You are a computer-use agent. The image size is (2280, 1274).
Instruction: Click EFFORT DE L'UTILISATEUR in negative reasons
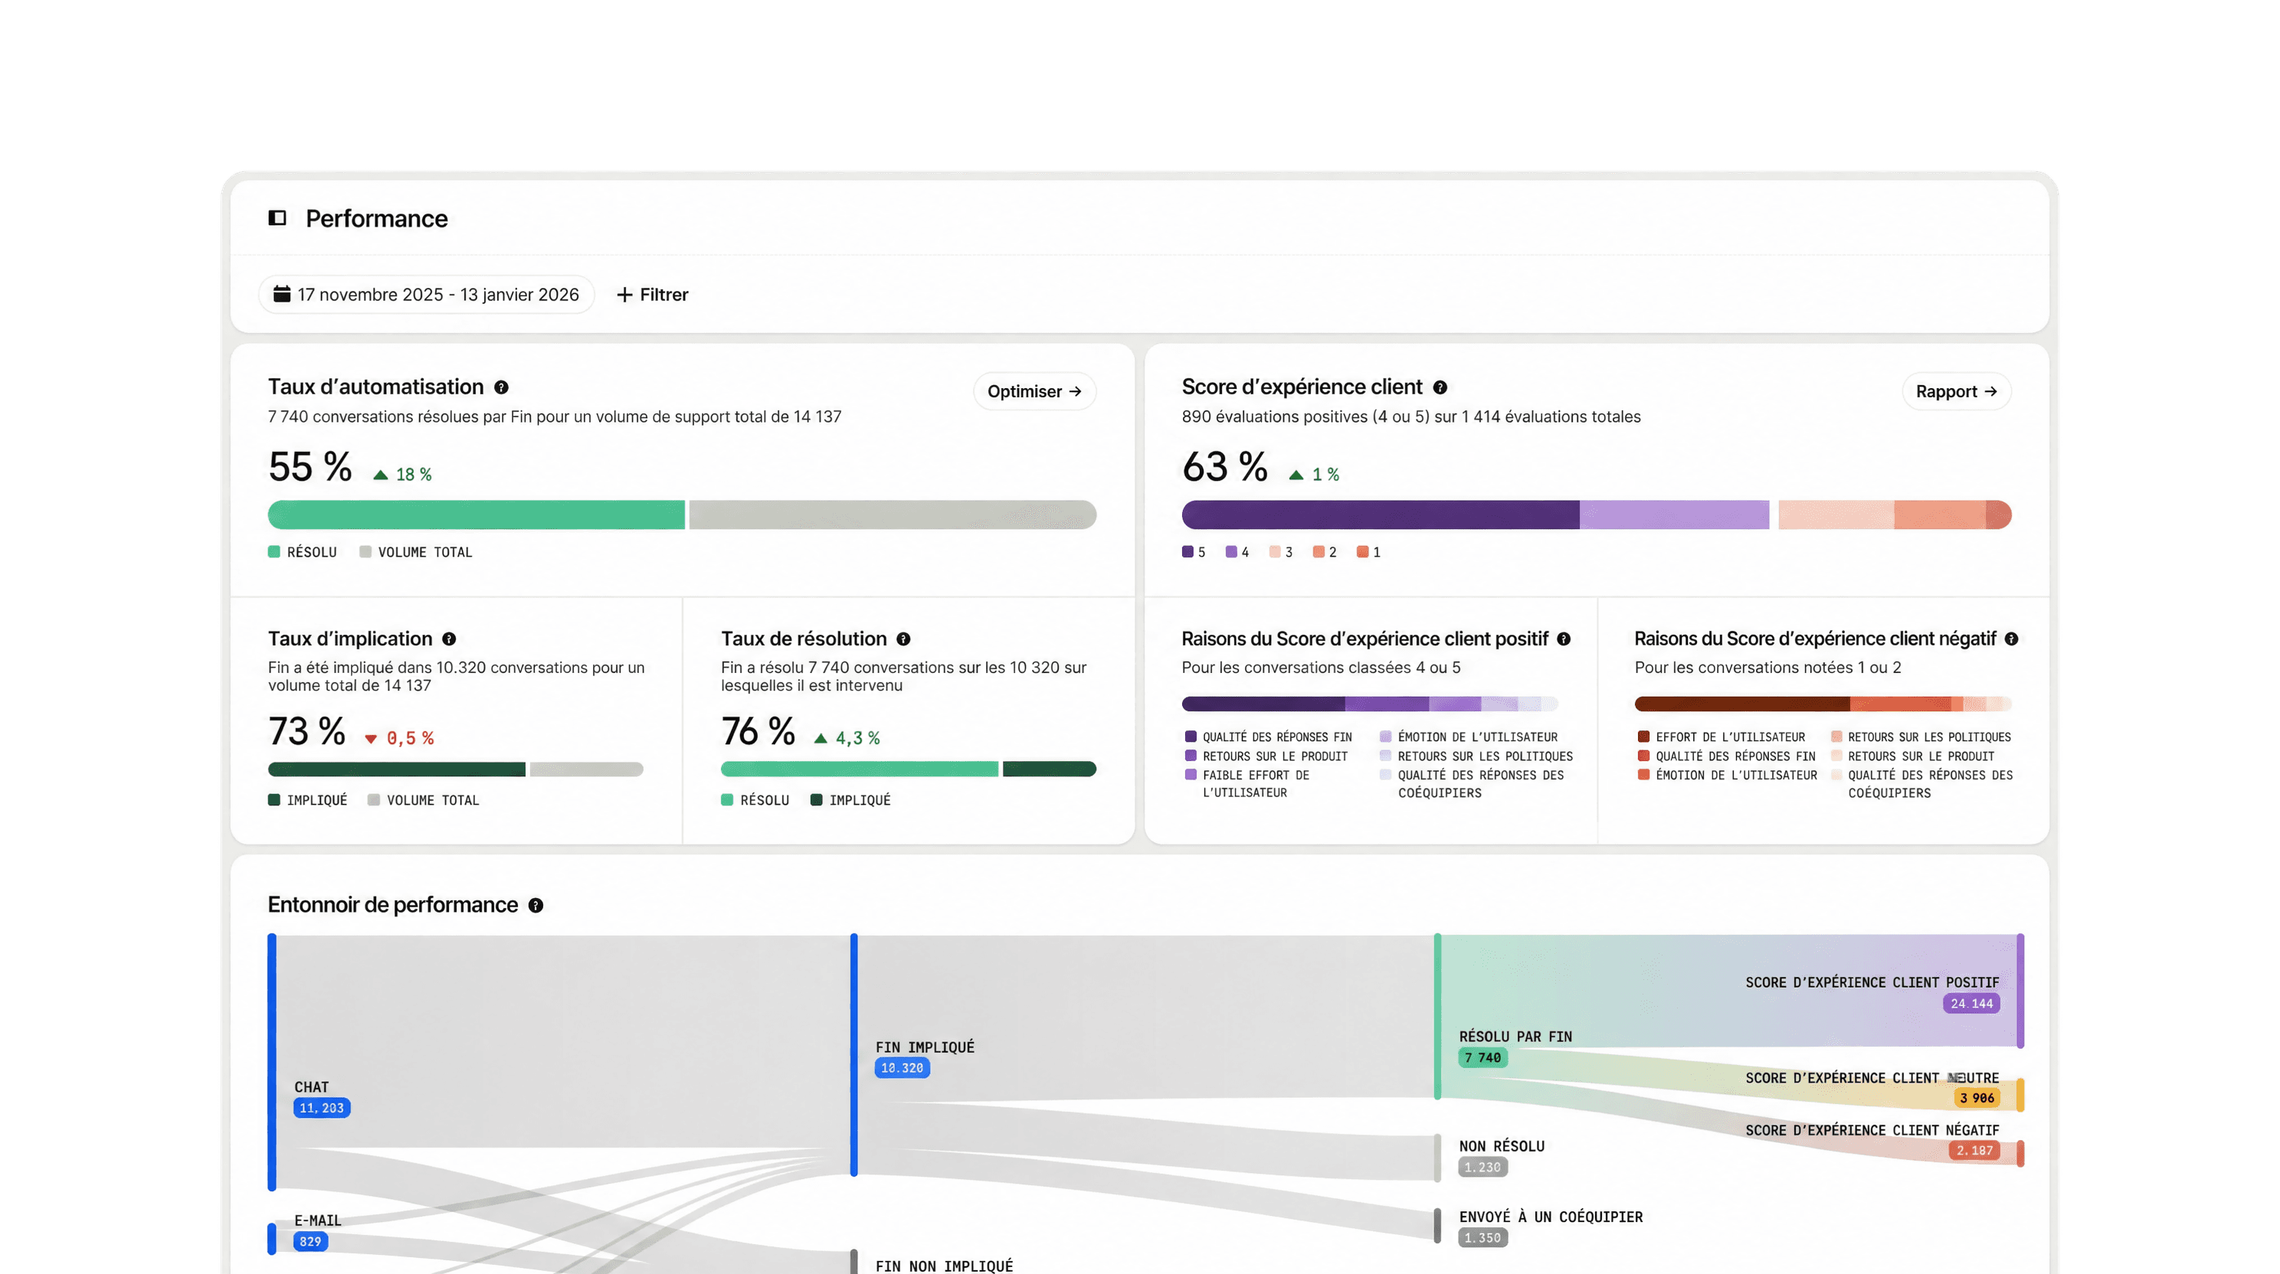click(1721, 737)
